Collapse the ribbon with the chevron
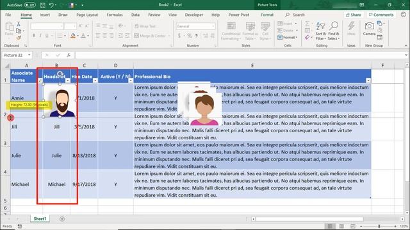 point(406,45)
